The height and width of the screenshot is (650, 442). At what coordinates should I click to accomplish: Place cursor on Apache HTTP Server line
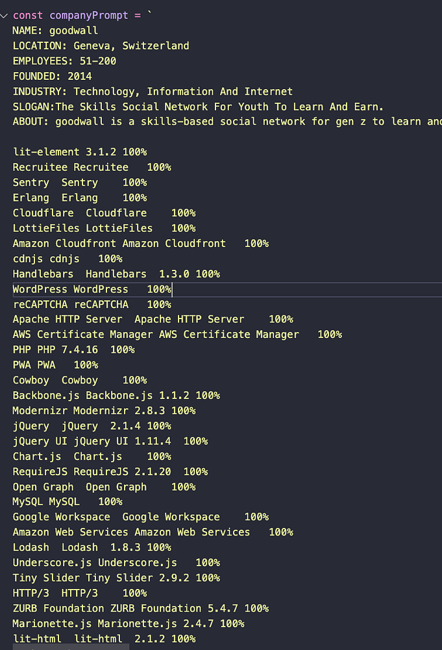[x=153, y=319]
